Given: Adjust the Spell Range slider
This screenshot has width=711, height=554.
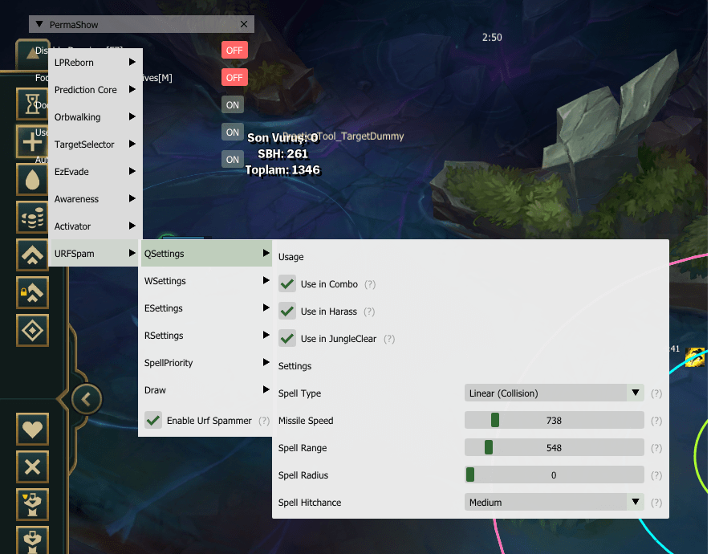Looking at the screenshot, I should 554,447.
